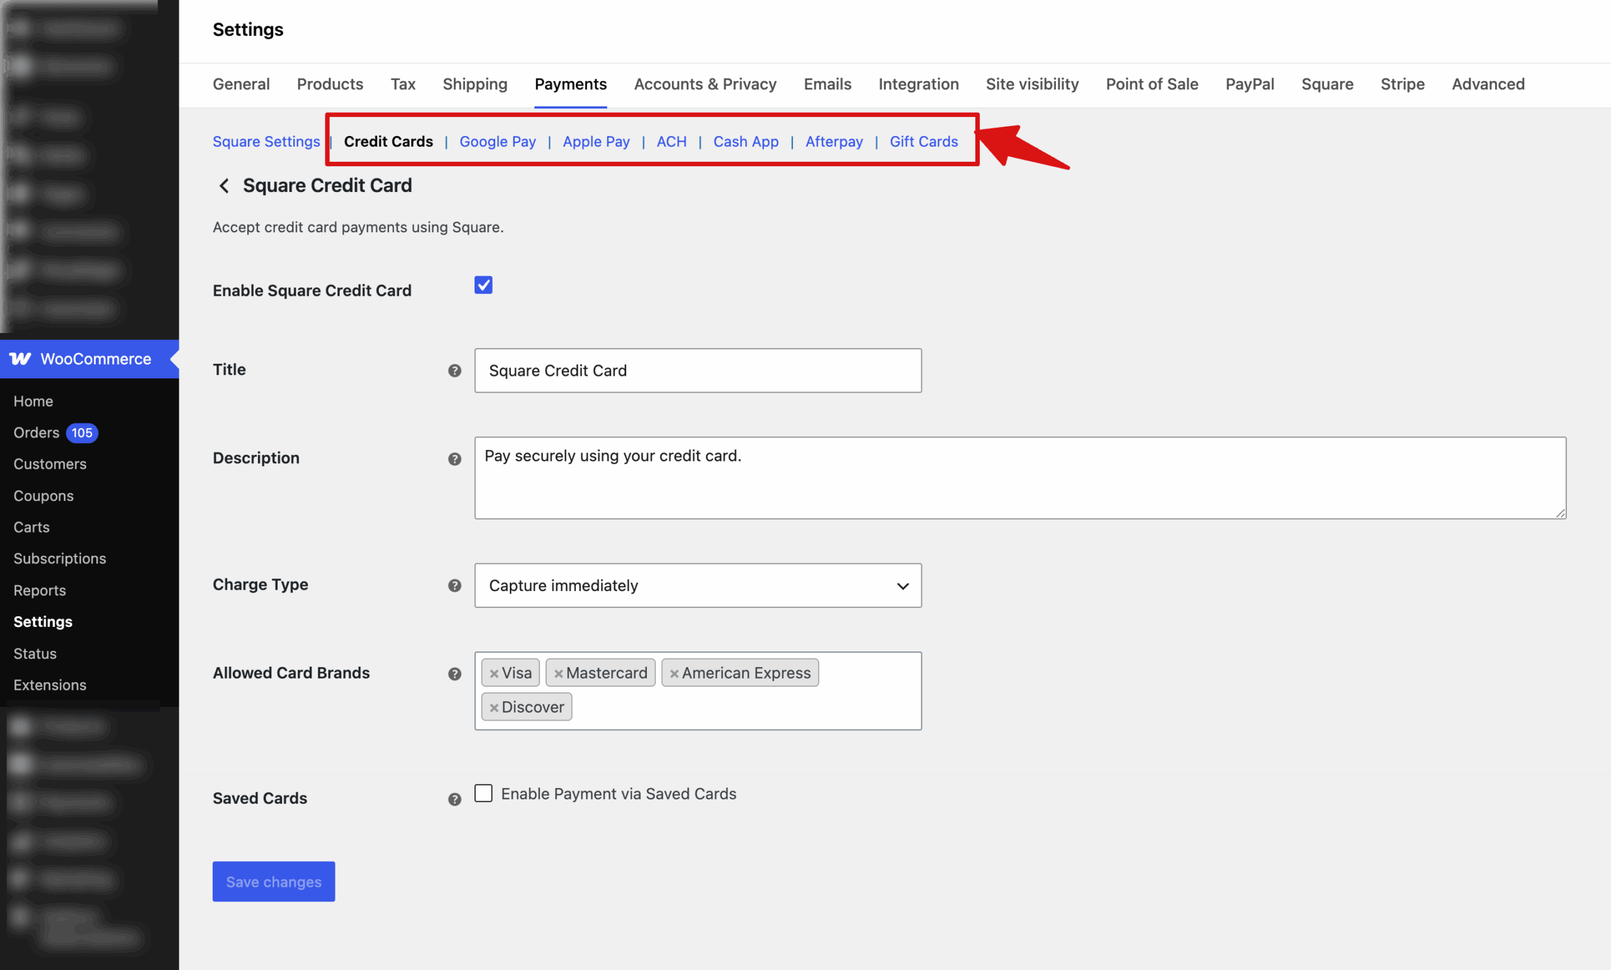Open the Site visibility tab

click(x=1032, y=84)
